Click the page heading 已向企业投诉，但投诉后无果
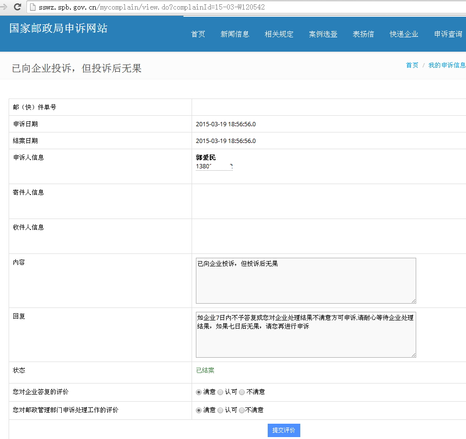Screen dimensions: 466x439 click(77, 68)
